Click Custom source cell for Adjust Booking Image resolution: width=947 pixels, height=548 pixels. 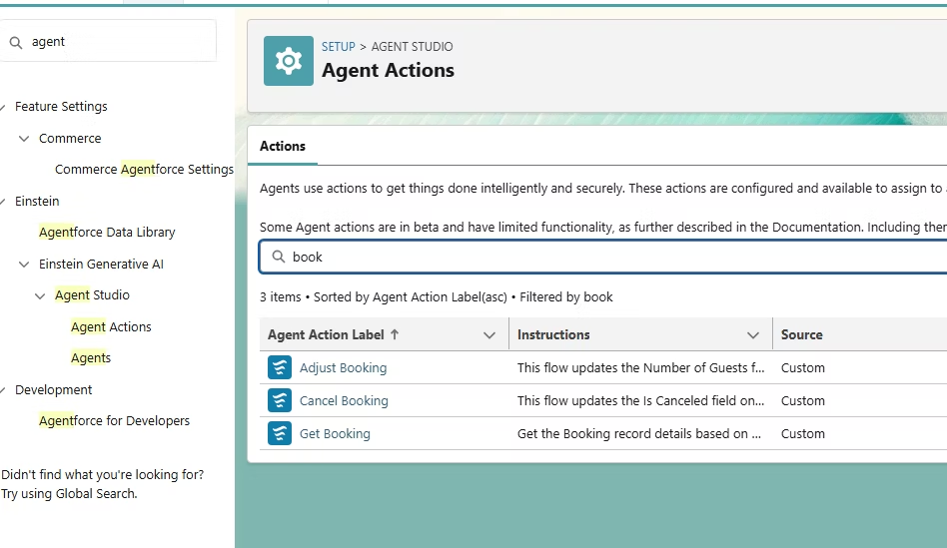point(803,367)
